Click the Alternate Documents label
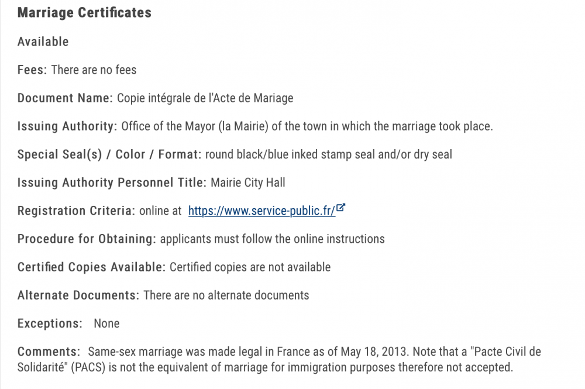The width and height of the screenshot is (585, 389). [x=78, y=295]
